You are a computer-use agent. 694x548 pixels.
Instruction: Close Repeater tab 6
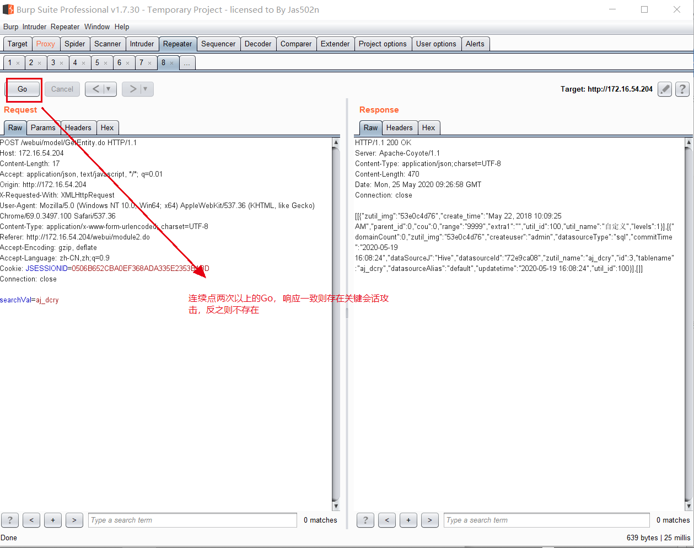coord(128,63)
